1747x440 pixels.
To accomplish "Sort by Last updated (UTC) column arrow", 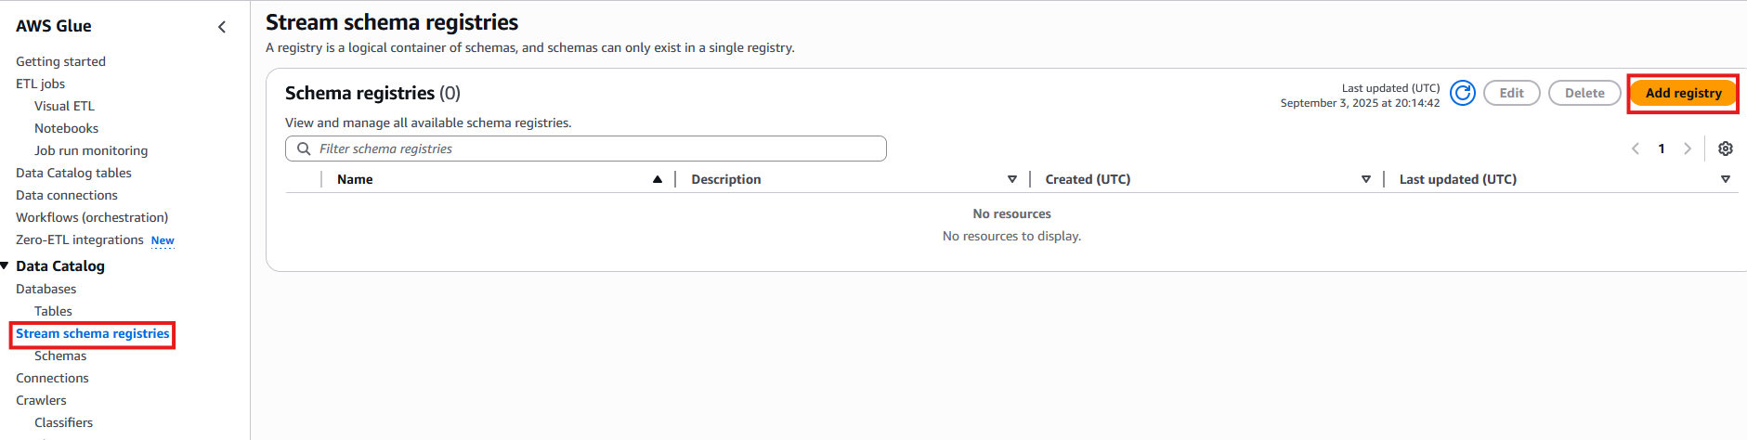I will click(x=1726, y=179).
